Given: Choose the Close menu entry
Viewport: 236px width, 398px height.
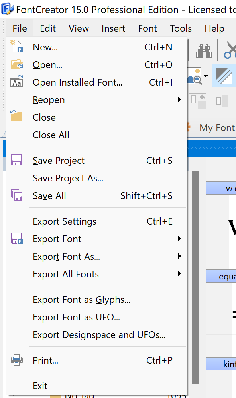Looking at the screenshot, I should (97, 117).
